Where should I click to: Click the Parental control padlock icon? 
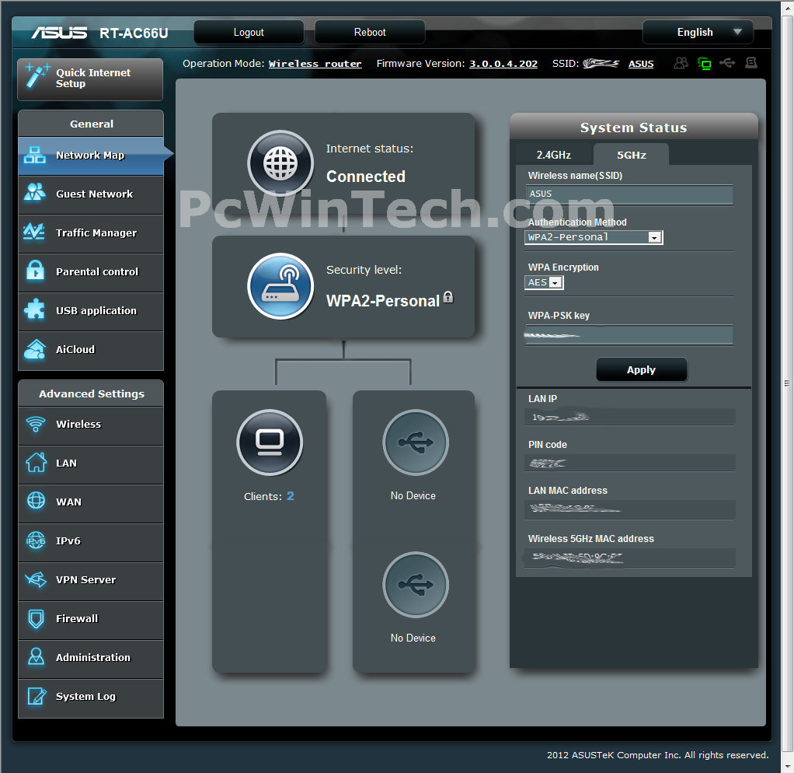(x=36, y=271)
